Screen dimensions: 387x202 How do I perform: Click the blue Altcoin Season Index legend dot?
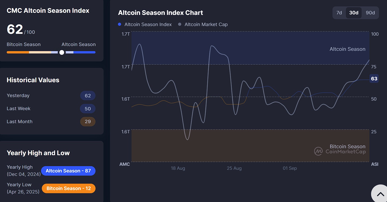click(x=120, y=24)
